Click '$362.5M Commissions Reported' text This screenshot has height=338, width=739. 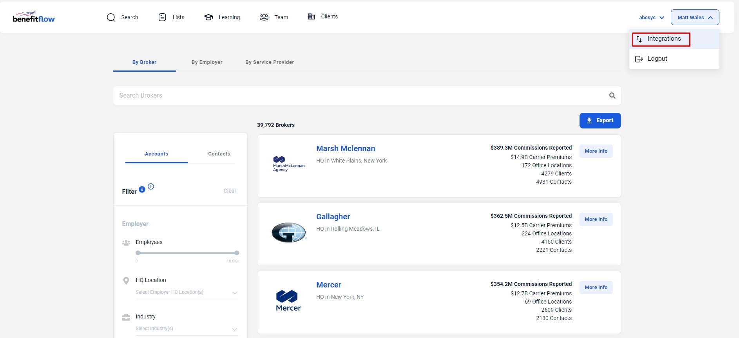point(531,216)
